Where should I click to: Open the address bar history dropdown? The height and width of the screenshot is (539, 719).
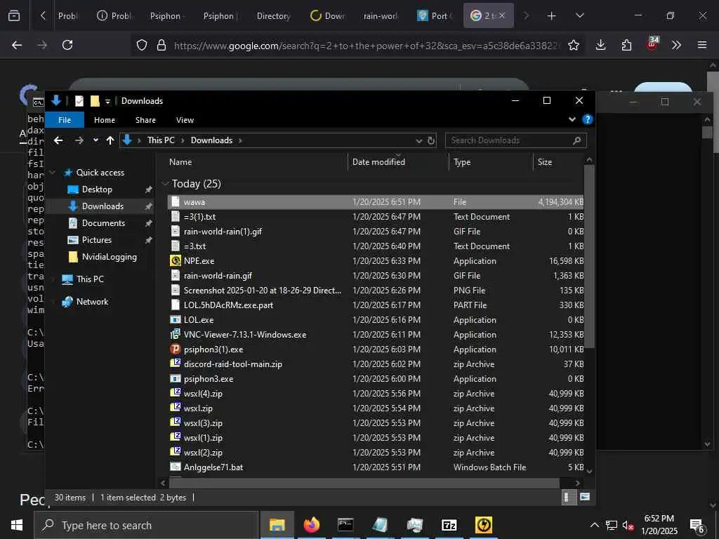(418, 140)
